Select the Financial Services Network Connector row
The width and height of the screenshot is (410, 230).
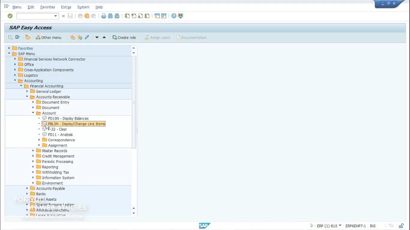tap(55, 59)
